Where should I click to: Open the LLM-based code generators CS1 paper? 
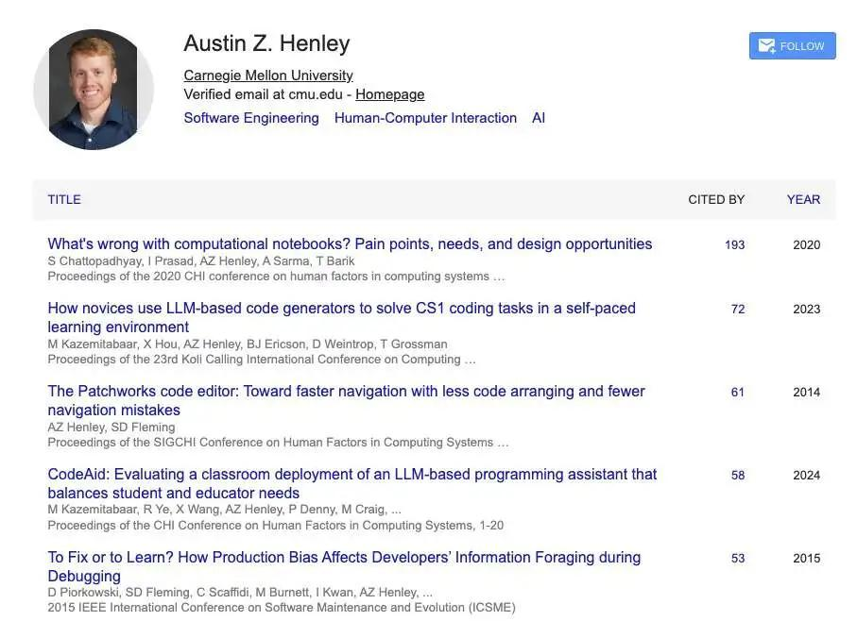click(342, 318)
